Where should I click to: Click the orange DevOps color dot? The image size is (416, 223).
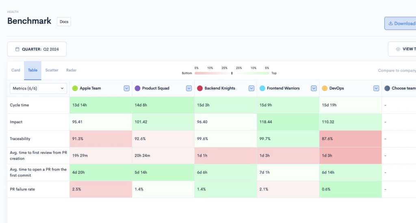325,88
